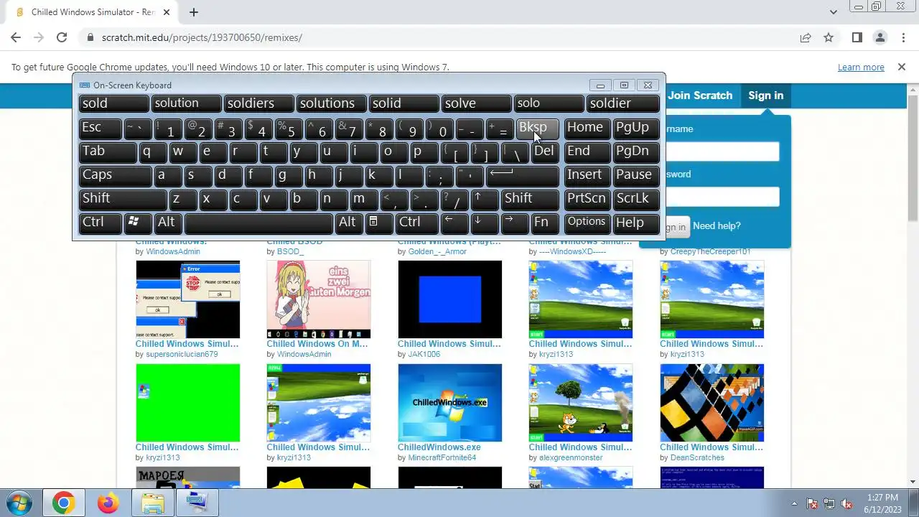This screenshot has width=919, height=517.
Task: Open the keyboard Options key
Action: point(587,223)
